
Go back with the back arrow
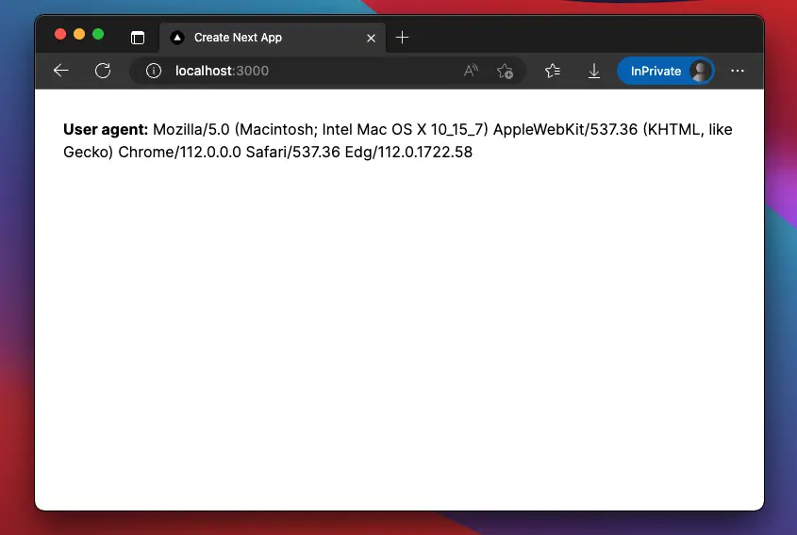(61, 71)
